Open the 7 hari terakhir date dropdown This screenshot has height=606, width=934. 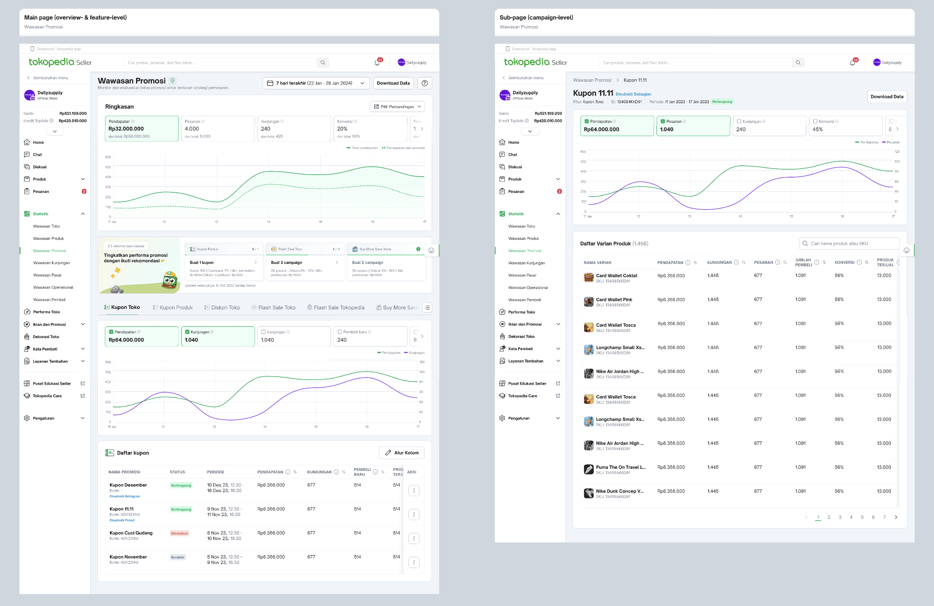(316, 83)
